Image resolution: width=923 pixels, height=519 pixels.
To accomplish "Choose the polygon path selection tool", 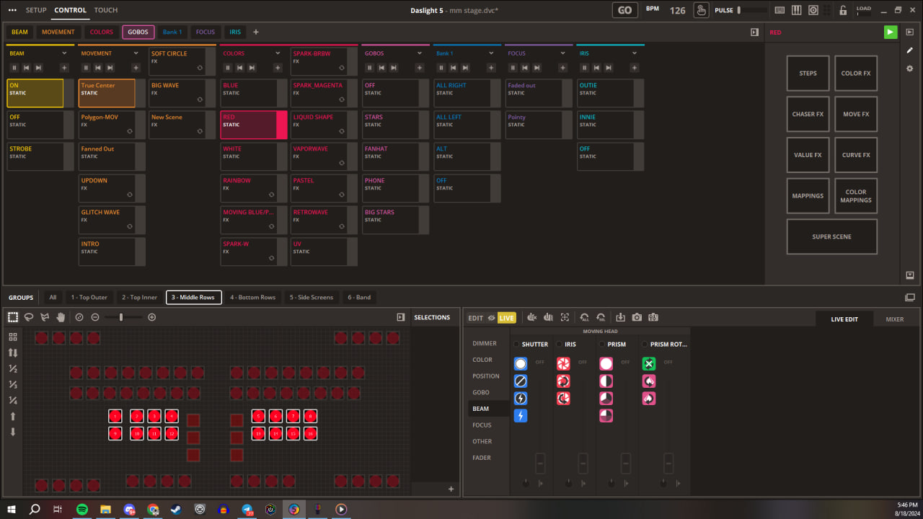I will coord(45,317).
